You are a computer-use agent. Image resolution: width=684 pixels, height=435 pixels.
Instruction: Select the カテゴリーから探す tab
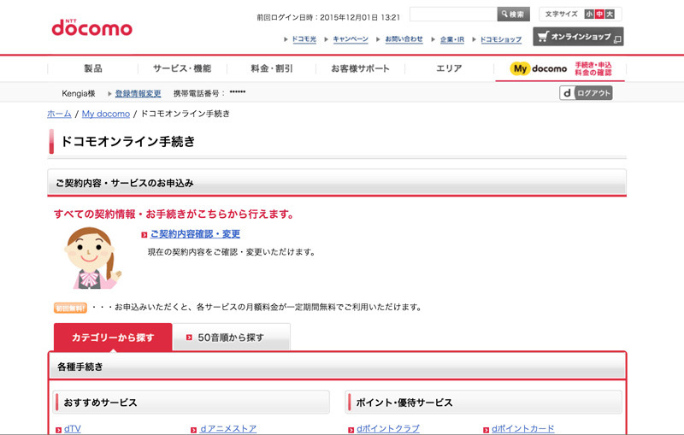113,337
